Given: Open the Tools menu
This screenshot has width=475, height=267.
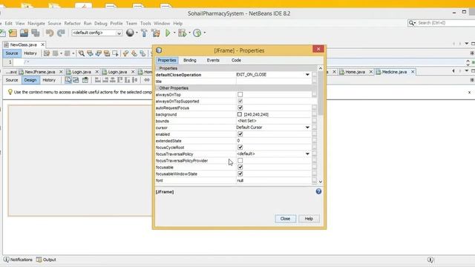Looking at the screenshot, I should click(x=145, y=23).
